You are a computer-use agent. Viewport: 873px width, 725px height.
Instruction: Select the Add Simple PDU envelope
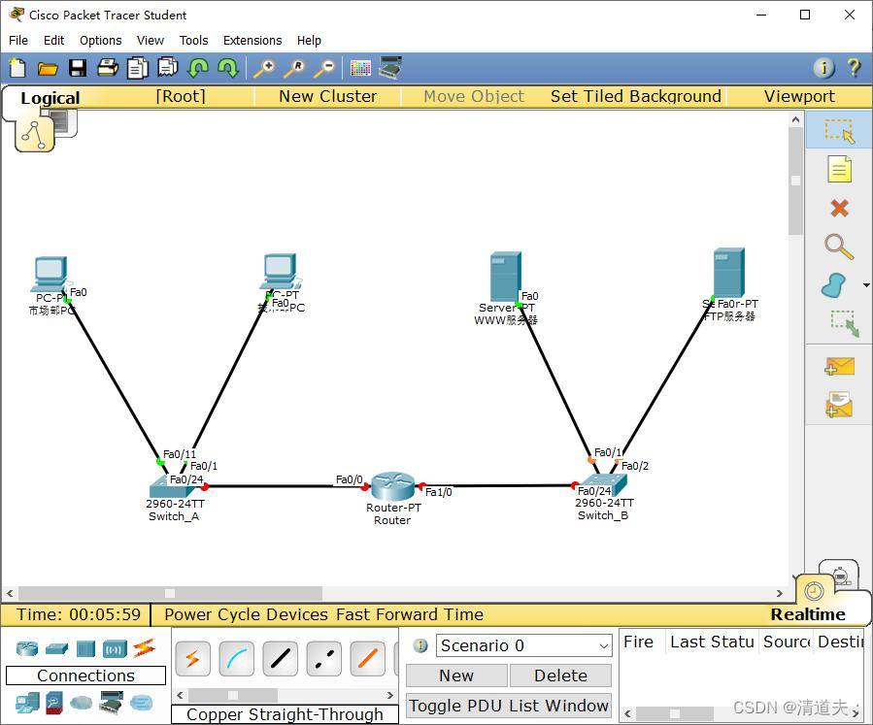(x=839, y=367)
